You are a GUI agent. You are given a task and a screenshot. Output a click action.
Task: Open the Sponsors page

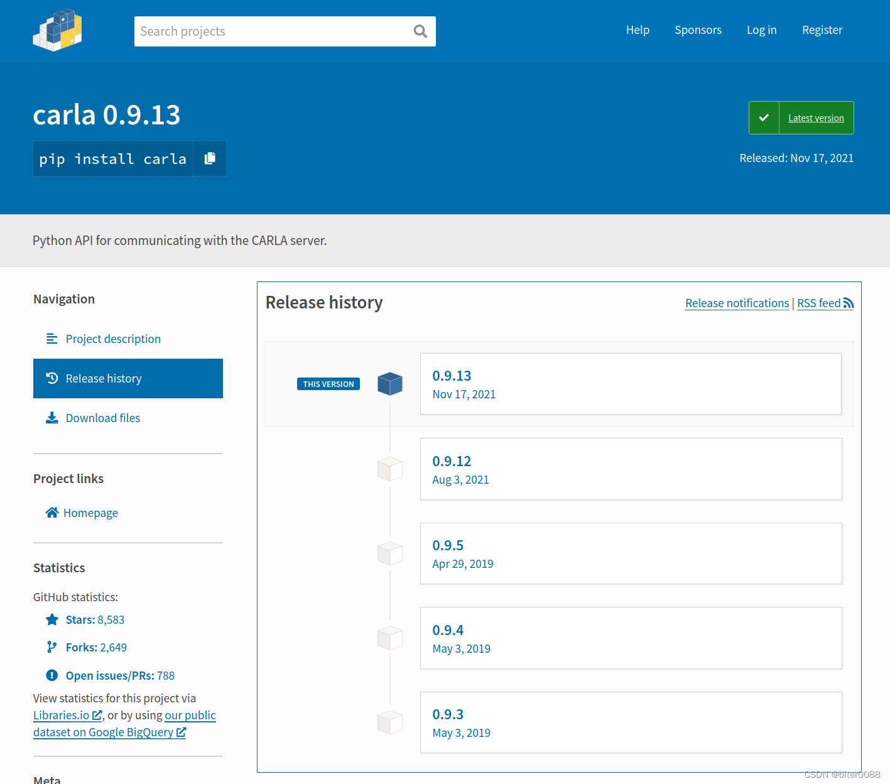pyautogui.click(x=698, y=30)
